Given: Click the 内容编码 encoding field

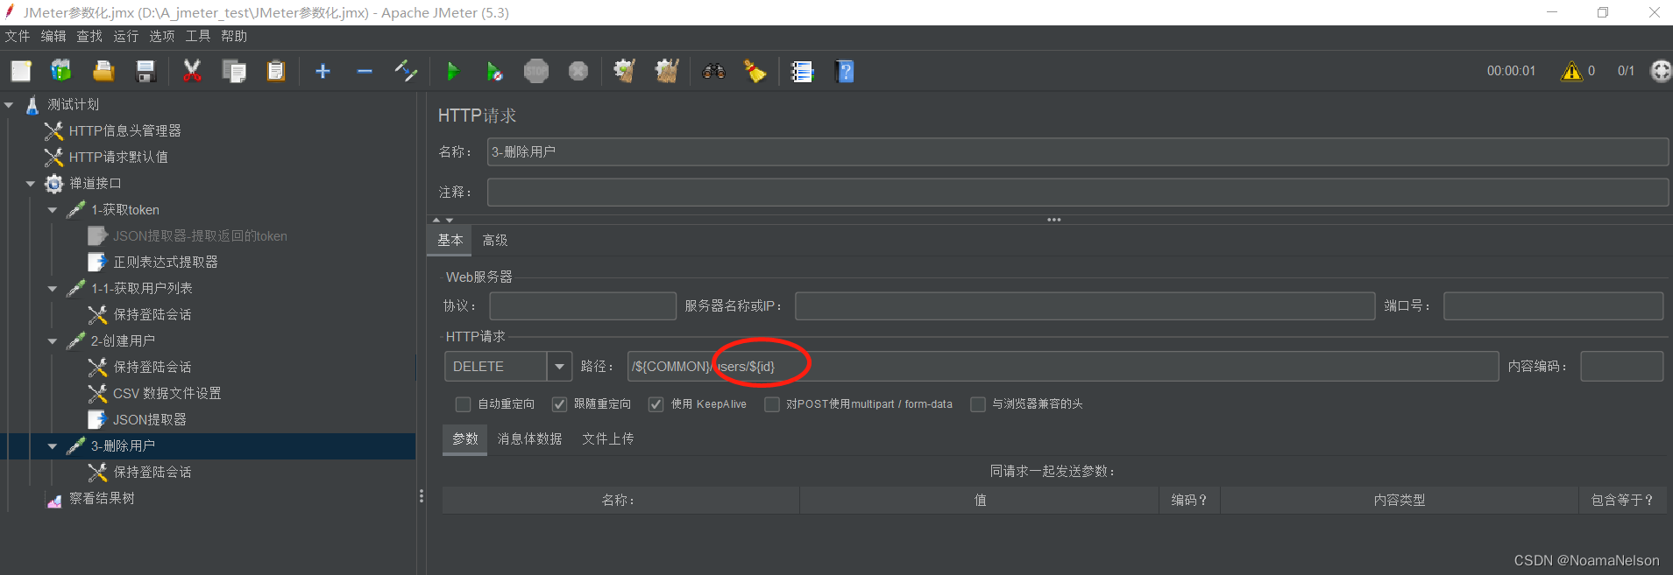Looking at the screenshot, I should [x=1621, y=367].
